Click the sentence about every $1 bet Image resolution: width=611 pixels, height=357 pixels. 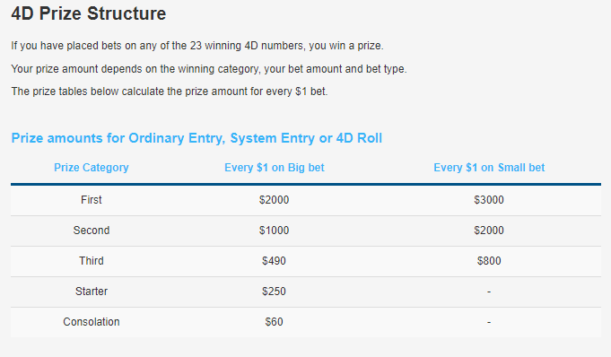point(170,91)
